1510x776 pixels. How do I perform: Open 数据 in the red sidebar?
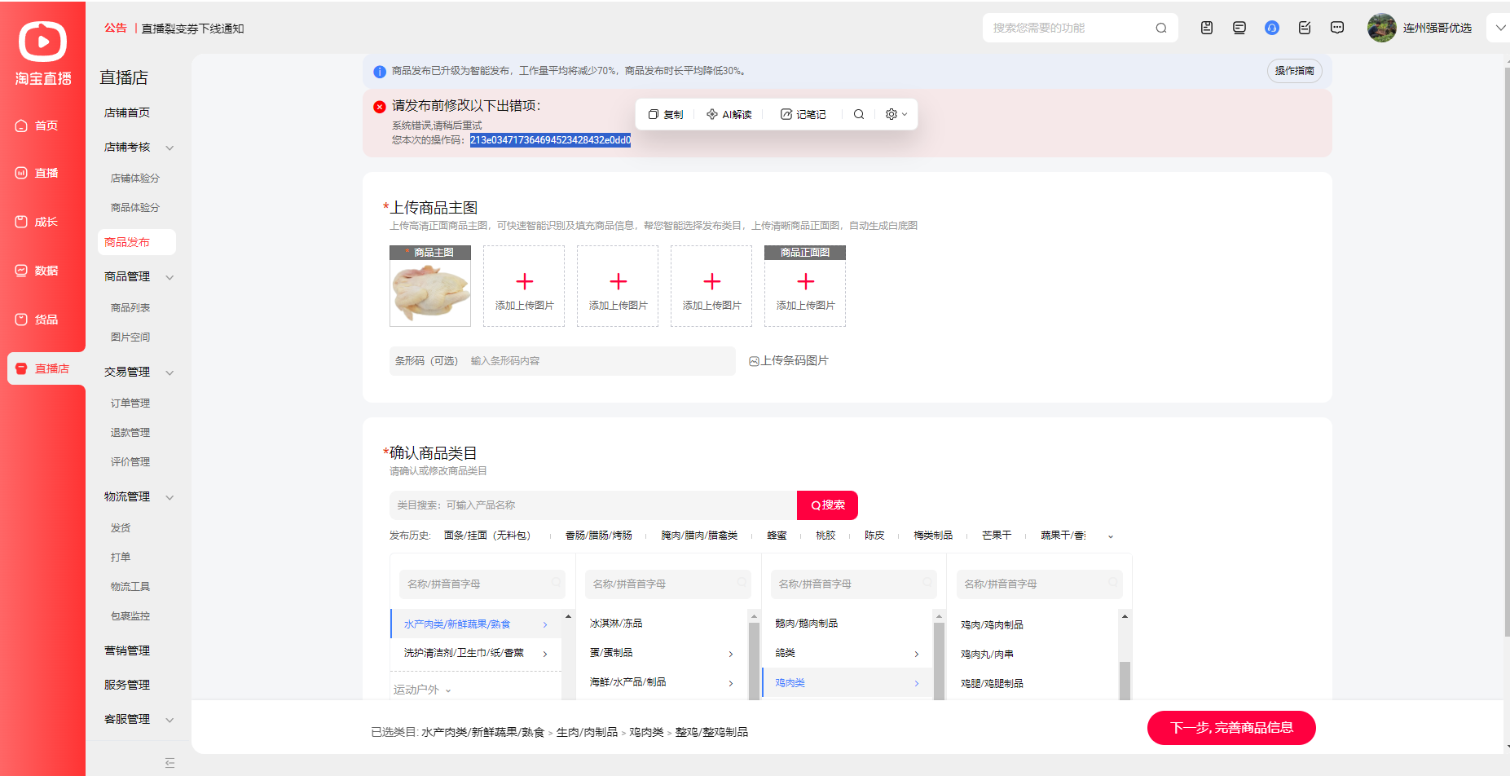tap(37, 271)
